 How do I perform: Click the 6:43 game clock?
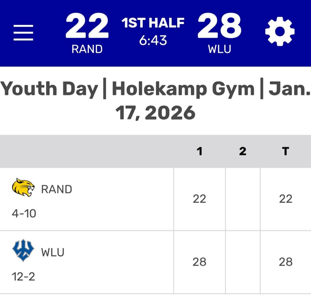[153, 40]
